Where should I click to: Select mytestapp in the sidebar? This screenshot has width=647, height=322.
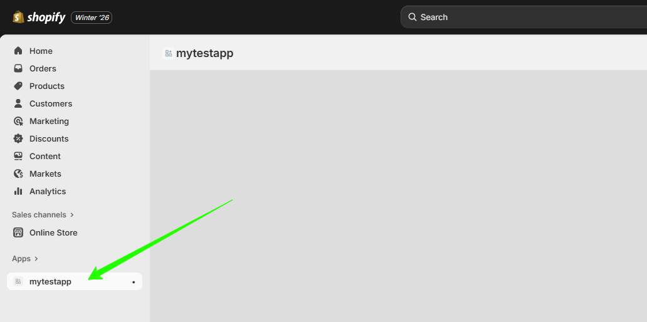pyautogui.click(x=75, y=281)
